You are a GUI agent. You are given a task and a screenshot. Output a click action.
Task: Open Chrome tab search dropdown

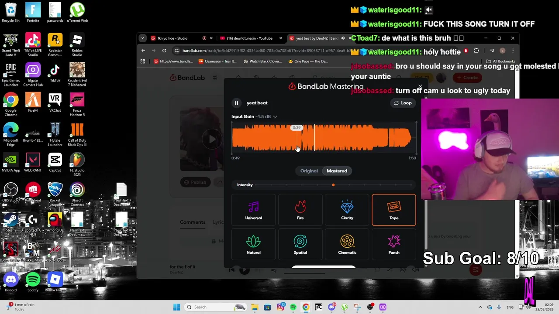pos(142,38)
